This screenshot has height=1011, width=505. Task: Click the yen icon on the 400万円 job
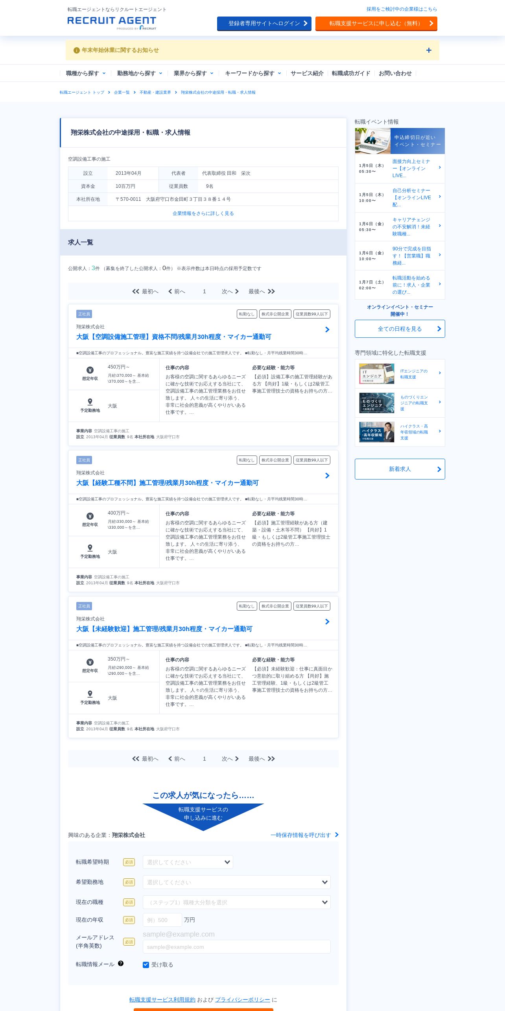click(x=90, y=516)
